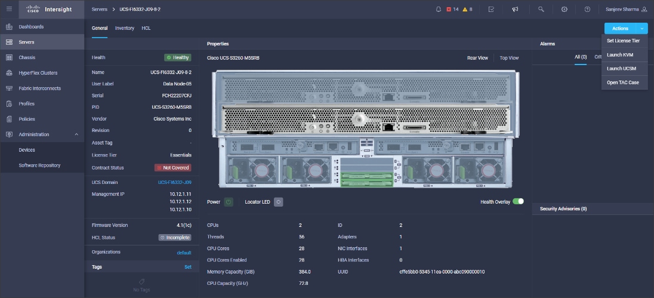Select Rear View of the server
This screenshot has width=654, height=298.
point(477,58)
